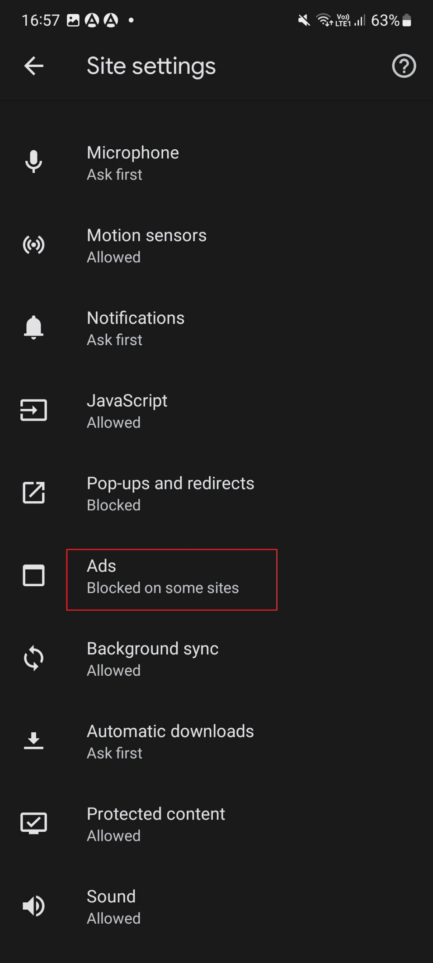Screen dimensions: 433x963
Task: Open Automatic downloads settings
Action: [x=216, y=742]
